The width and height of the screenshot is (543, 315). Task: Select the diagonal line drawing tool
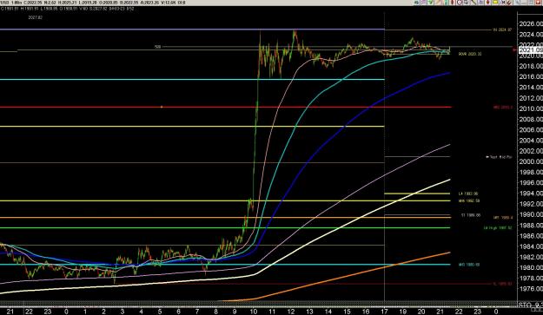click(x=473, y=3)
